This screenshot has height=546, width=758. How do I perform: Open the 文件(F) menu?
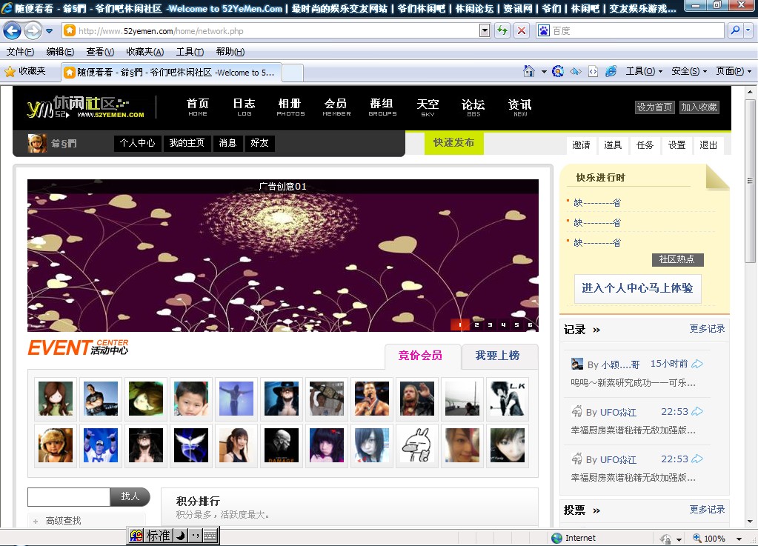(20, 52)
